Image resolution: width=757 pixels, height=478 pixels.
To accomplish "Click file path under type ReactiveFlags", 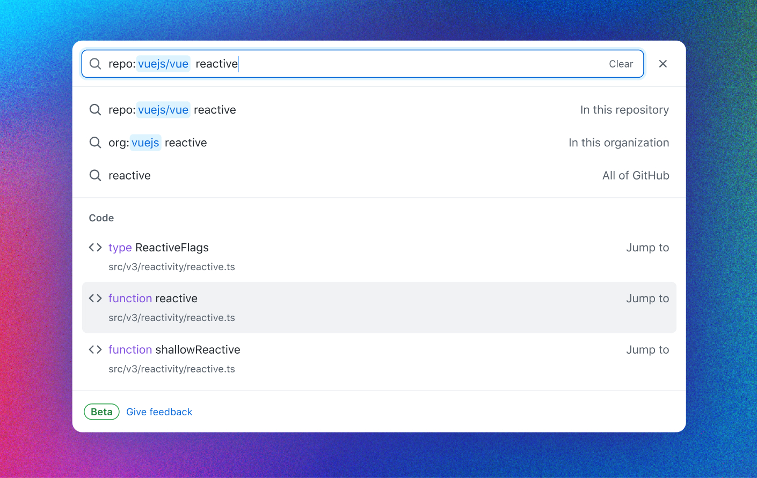I will click(x=172, y=267).
